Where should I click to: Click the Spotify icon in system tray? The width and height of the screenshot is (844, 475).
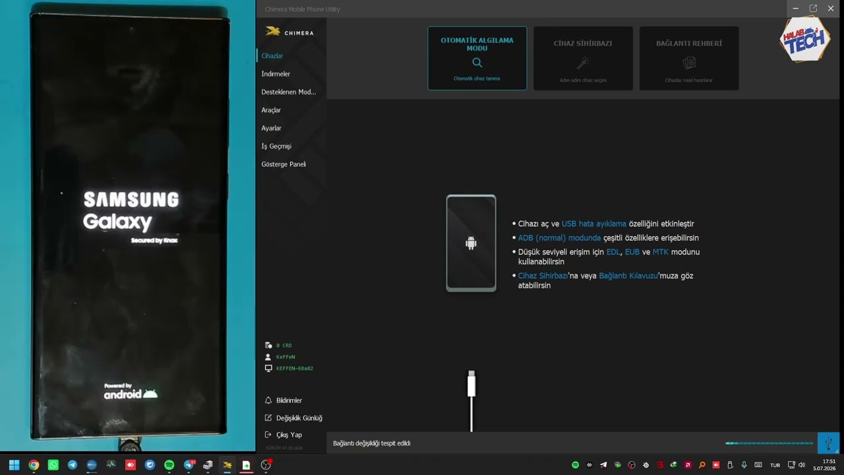[575, 465]
